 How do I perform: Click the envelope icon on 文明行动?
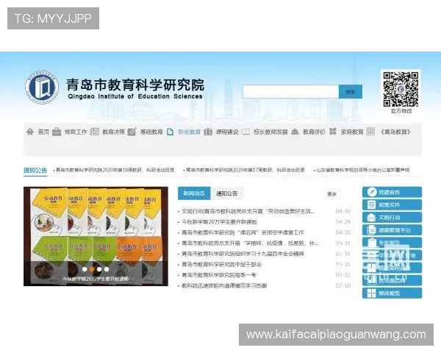371,218
